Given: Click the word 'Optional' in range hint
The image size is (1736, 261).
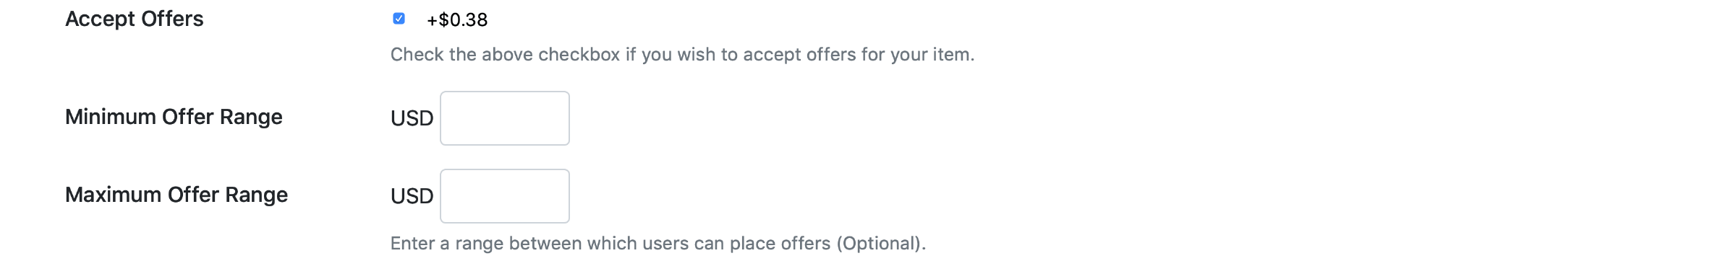Looking at the screenshot, I should 880,244.
